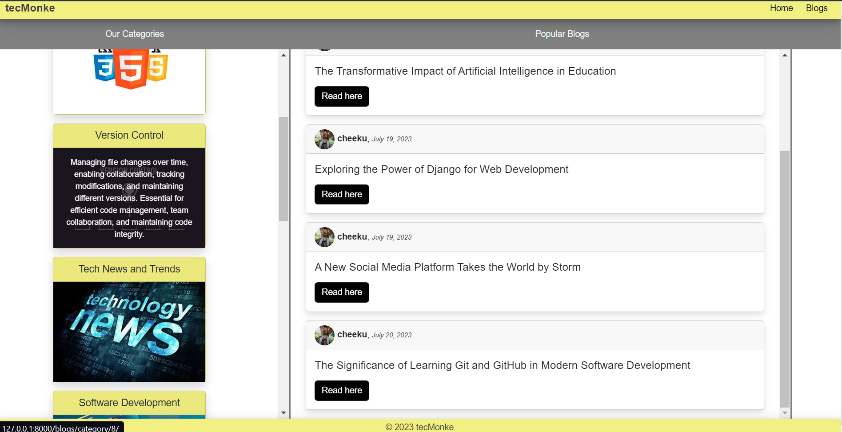Image resolution: width=842 pixels, height=432 pixels.
Task: Open the Version Control category header
Action: [129, 135]
